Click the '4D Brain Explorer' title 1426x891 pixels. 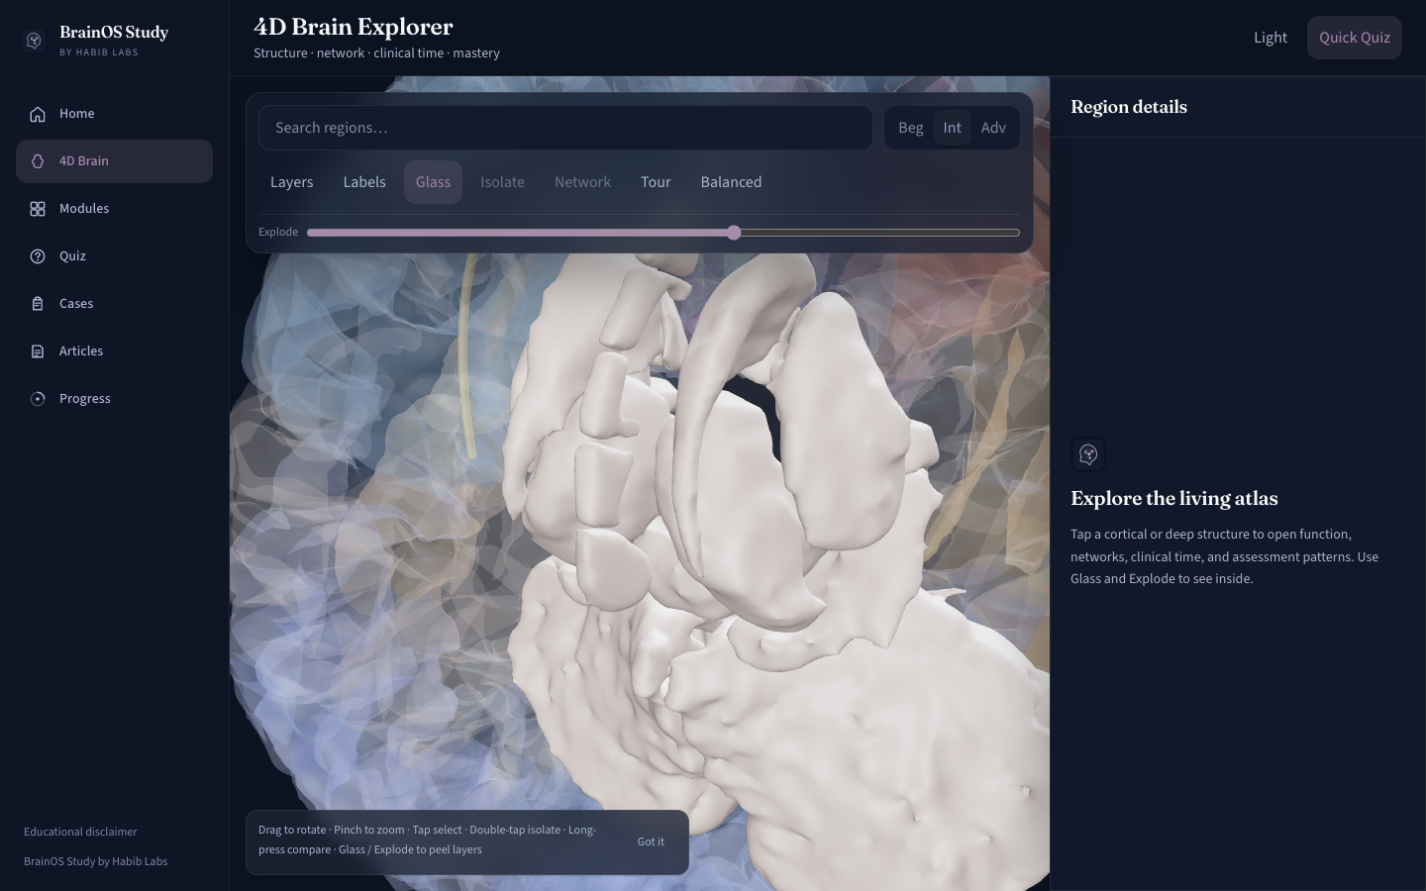(354, 27)
